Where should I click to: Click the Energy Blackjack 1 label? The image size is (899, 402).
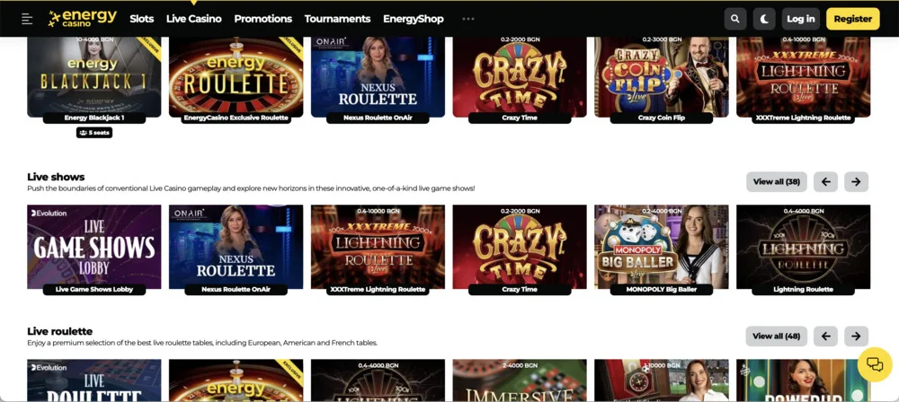coord(94,118)
